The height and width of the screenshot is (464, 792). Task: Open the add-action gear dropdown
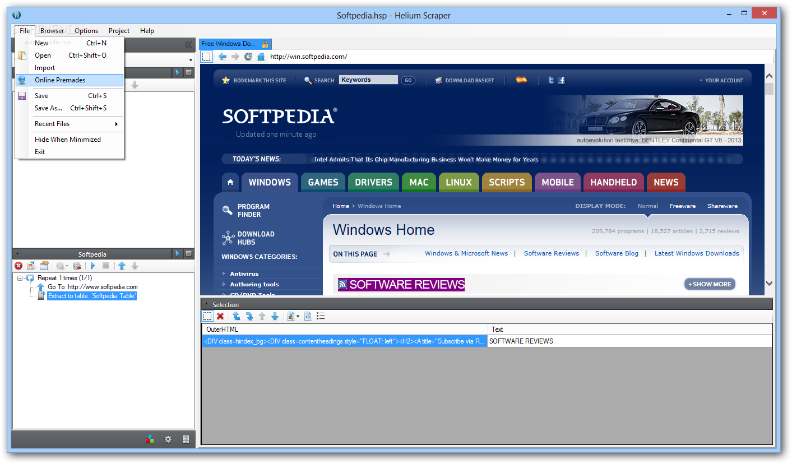coord(62,266)
